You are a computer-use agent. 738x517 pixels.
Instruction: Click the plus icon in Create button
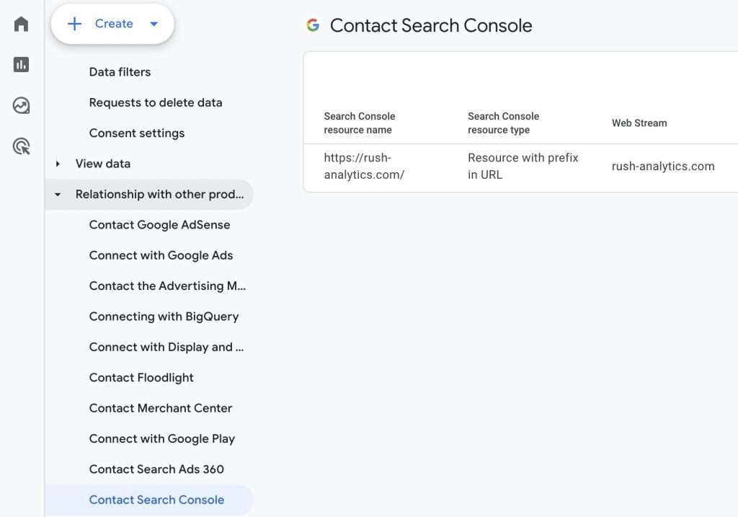74,24
